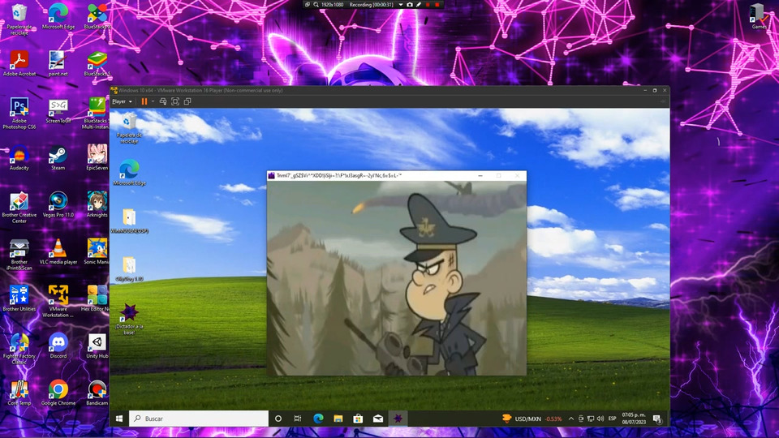Click USD/MXN widget in VM taskbar
The image size is (779, 438).
[532, 419]
